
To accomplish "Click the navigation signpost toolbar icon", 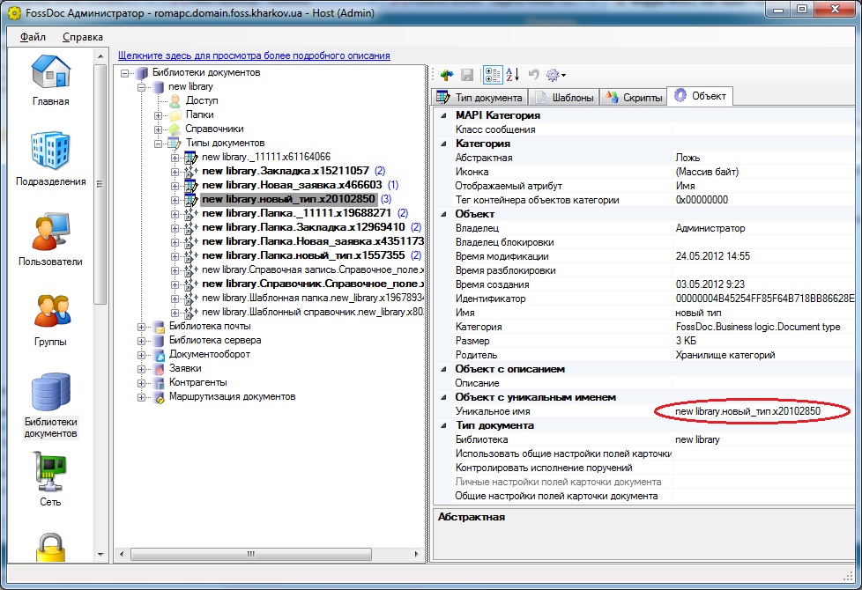I will 446,75.
